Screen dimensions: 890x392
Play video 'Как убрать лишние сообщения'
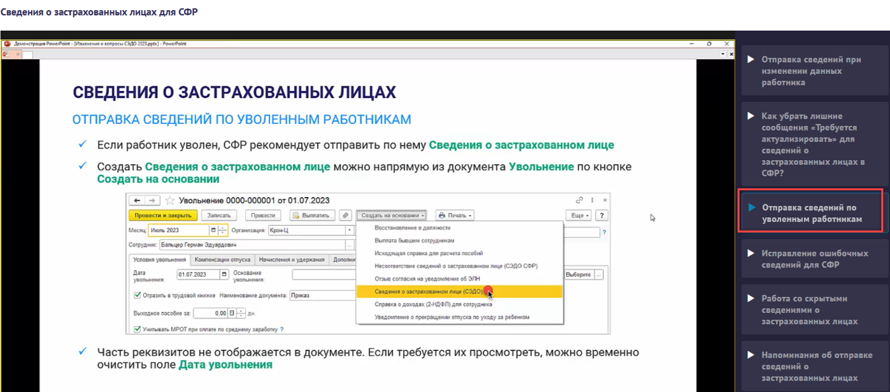tap(752, 116)
